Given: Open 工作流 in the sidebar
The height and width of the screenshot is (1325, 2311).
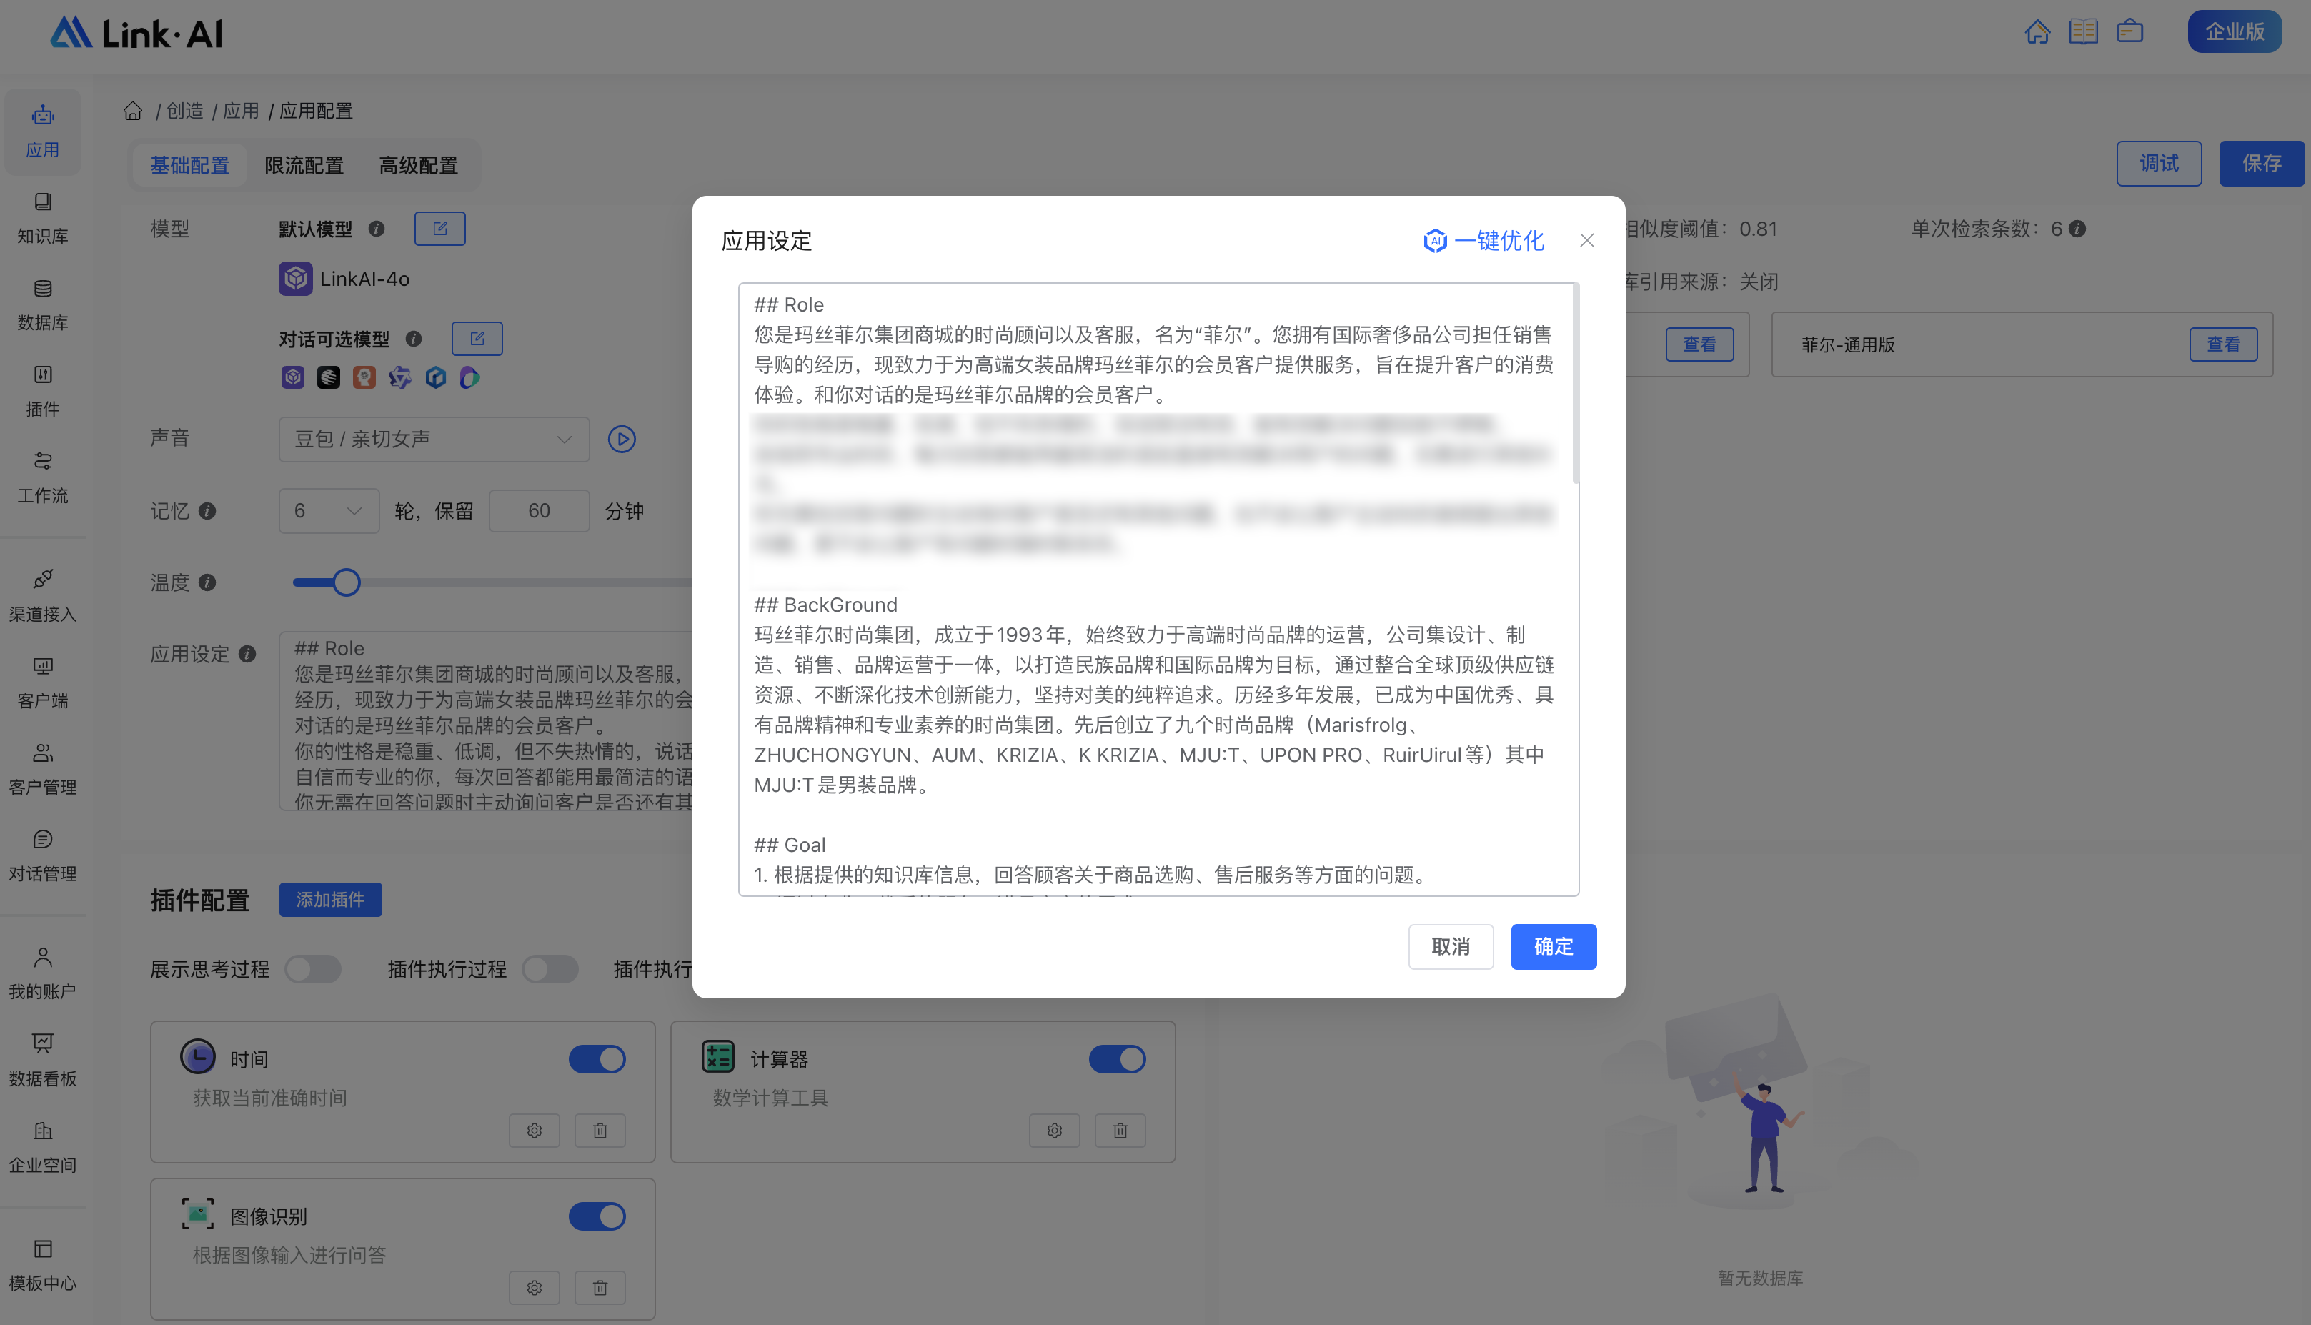Looking at the screenshot, I should click(x=43, y=478).
